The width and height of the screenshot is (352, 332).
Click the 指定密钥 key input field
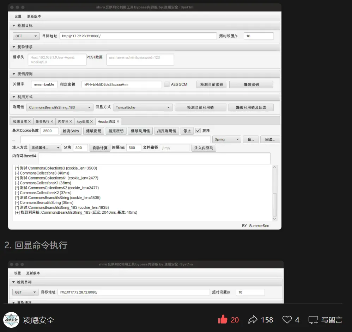[x=122, y=84]
